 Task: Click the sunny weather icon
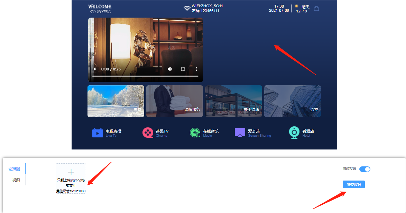coord(296,6)
